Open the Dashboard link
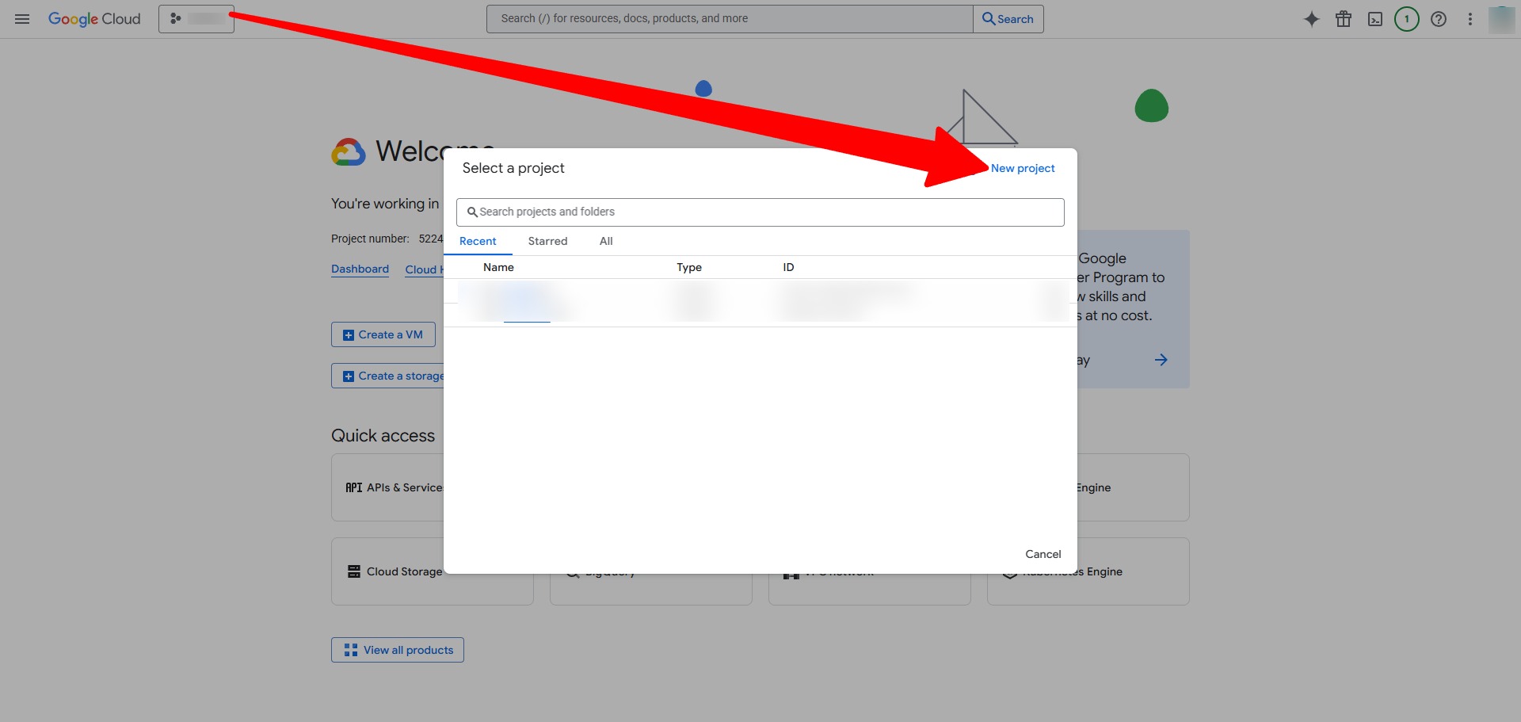This screenshot has height=722, width=1521. click(x=360, y=269)
